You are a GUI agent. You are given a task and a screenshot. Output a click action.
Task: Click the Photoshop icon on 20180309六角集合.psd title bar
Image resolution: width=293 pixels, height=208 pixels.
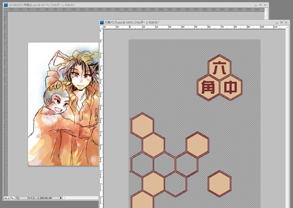coord(5,5)
